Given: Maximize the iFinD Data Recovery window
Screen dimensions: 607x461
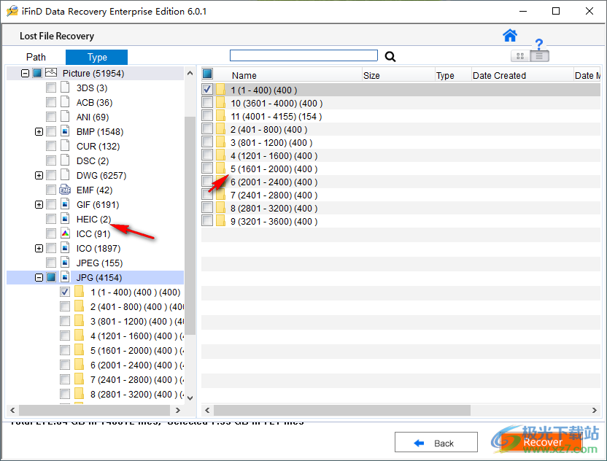Looking at the screenshot, I should 555,11.
